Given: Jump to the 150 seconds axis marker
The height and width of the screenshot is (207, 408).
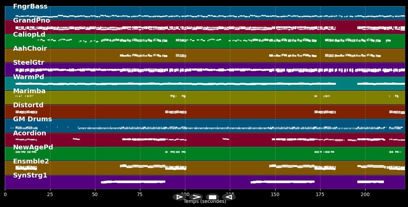Looking at the screenshot, I should click(275, 195).
